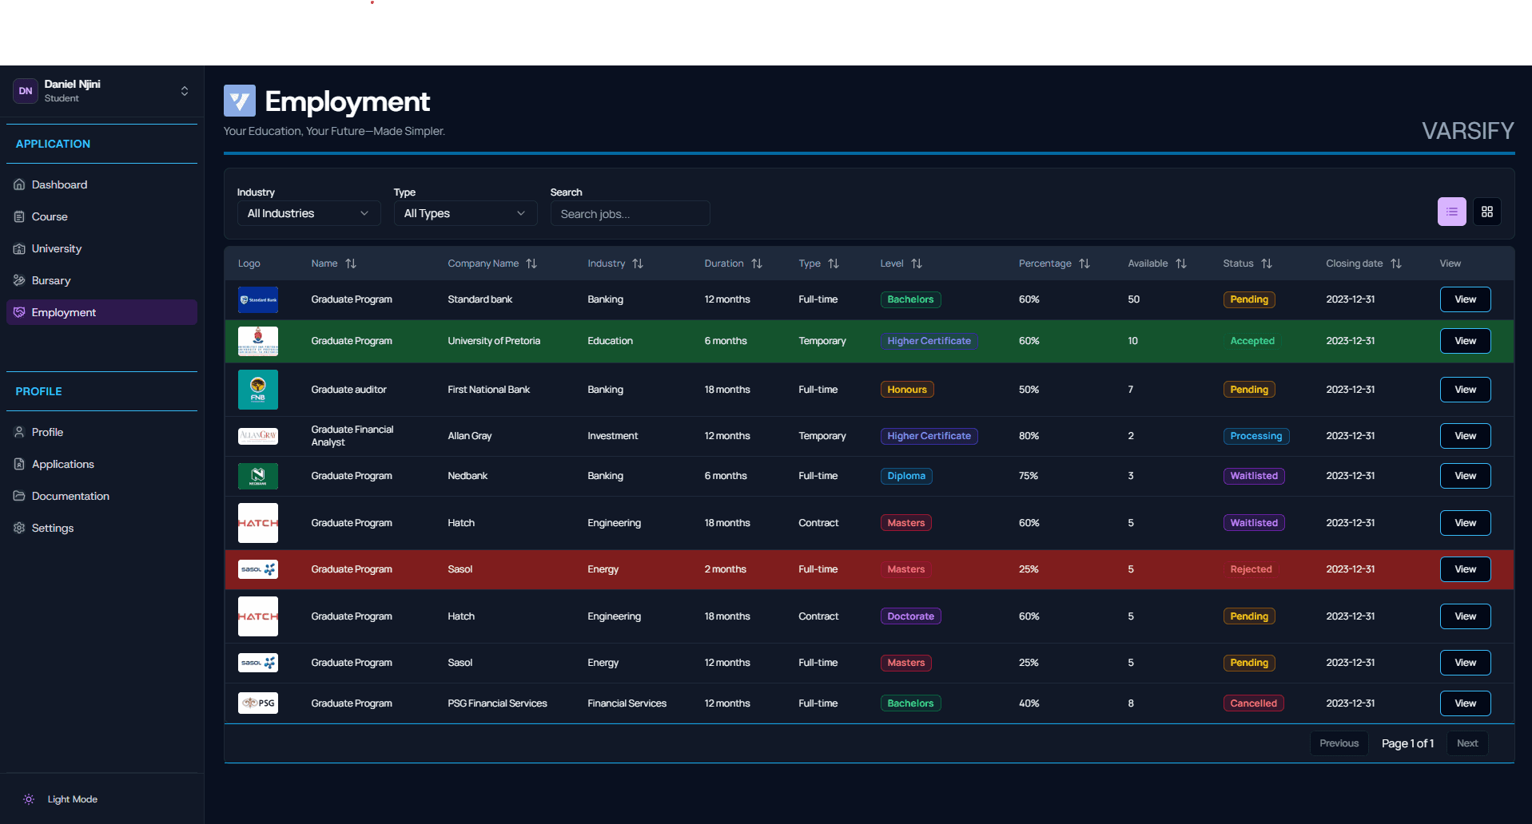This screenshot has height=824, width=1532.
Task: Click the Varsify logo beside Employment heading
Action: (x=239, y=100)
